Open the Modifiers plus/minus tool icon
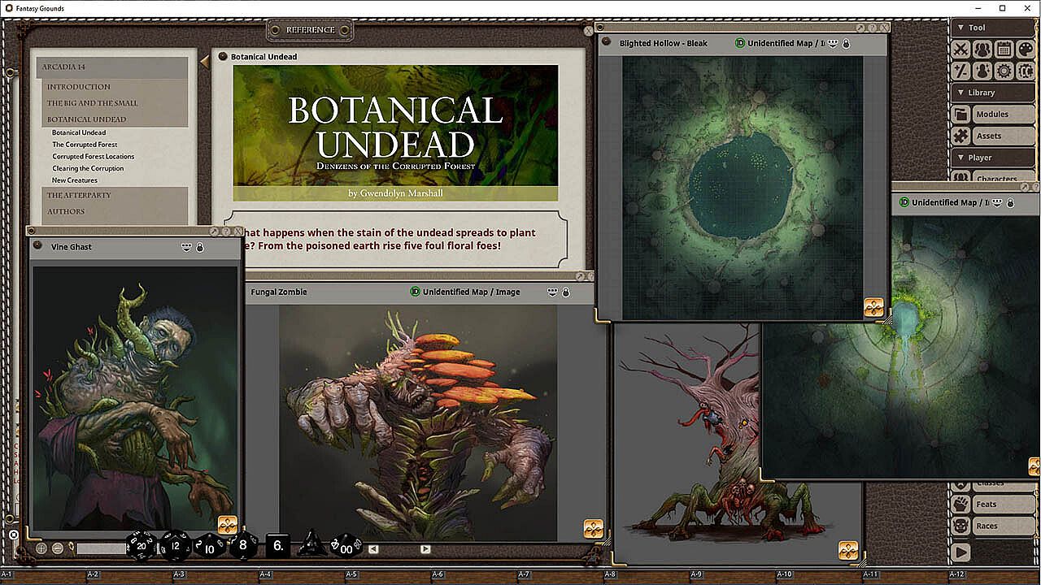Image resolution: width=1041 pixels, height=585 pixels. coord(961,71)
